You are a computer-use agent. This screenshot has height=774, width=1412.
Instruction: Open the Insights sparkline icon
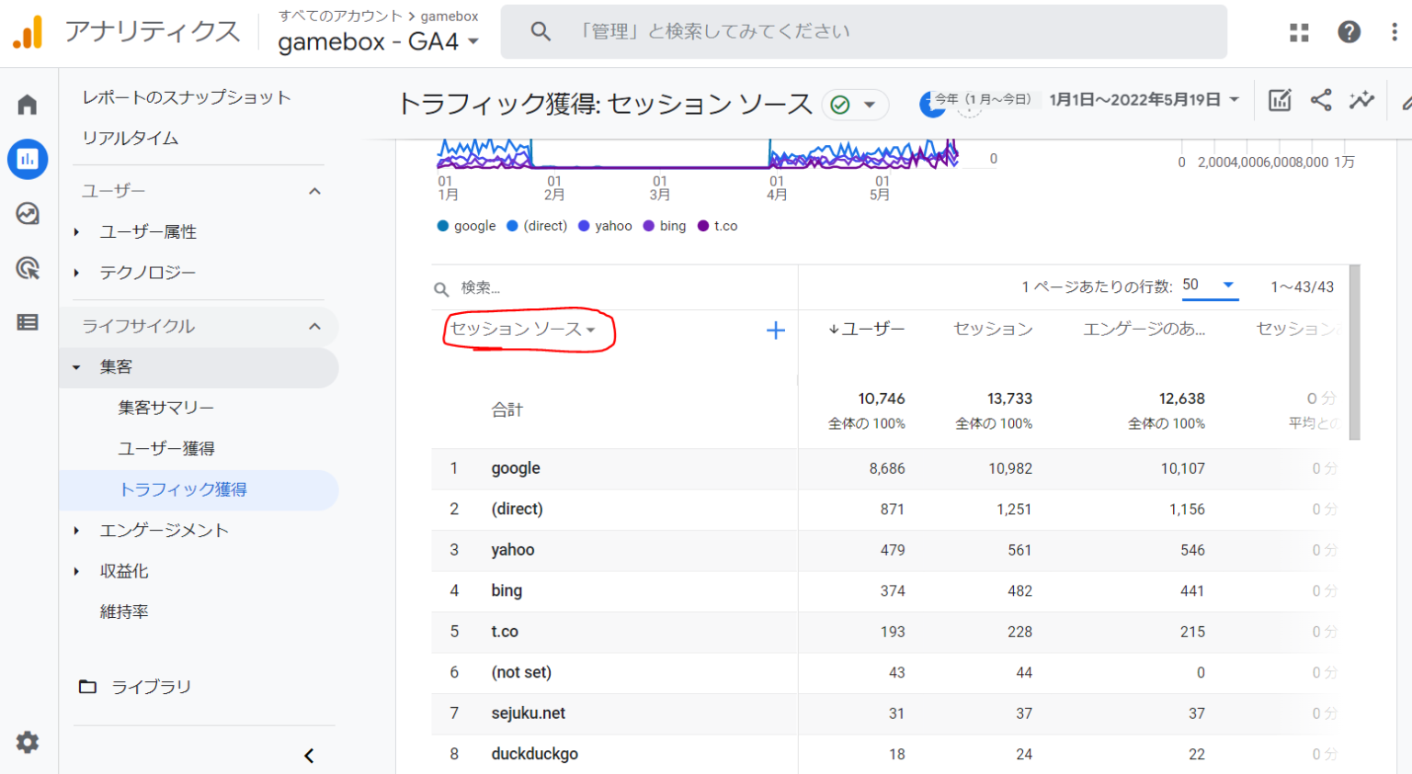[1361, 100]
